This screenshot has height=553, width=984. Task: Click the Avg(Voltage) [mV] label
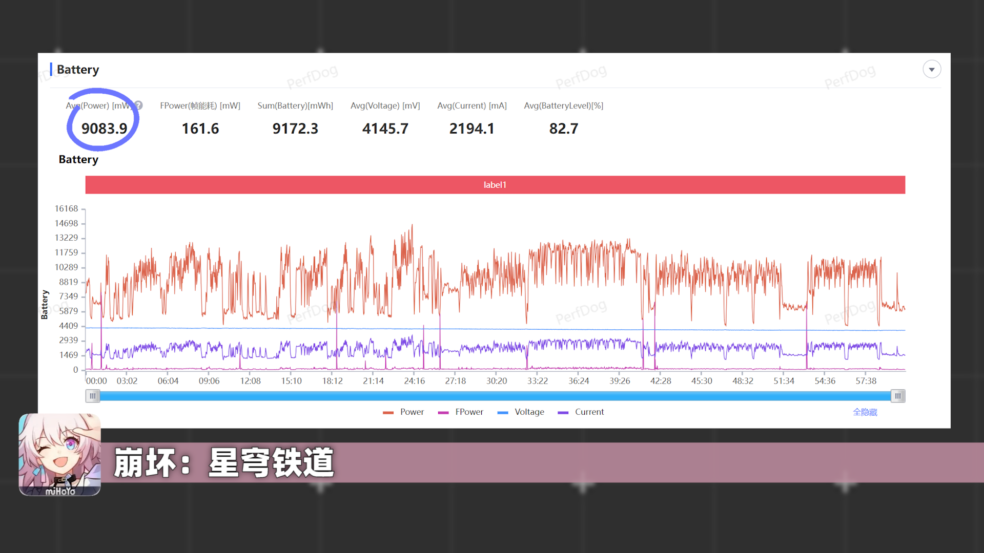click(x=385, y=105)
